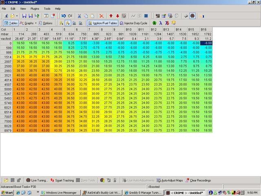Switch to AatInKali's Buddy List taskbar item
The image size is (261, 196).
102,193
